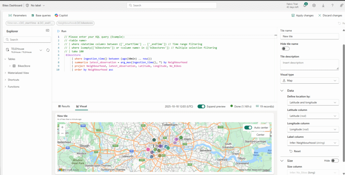Refresh the TELEHouse data source

(48, 50)
